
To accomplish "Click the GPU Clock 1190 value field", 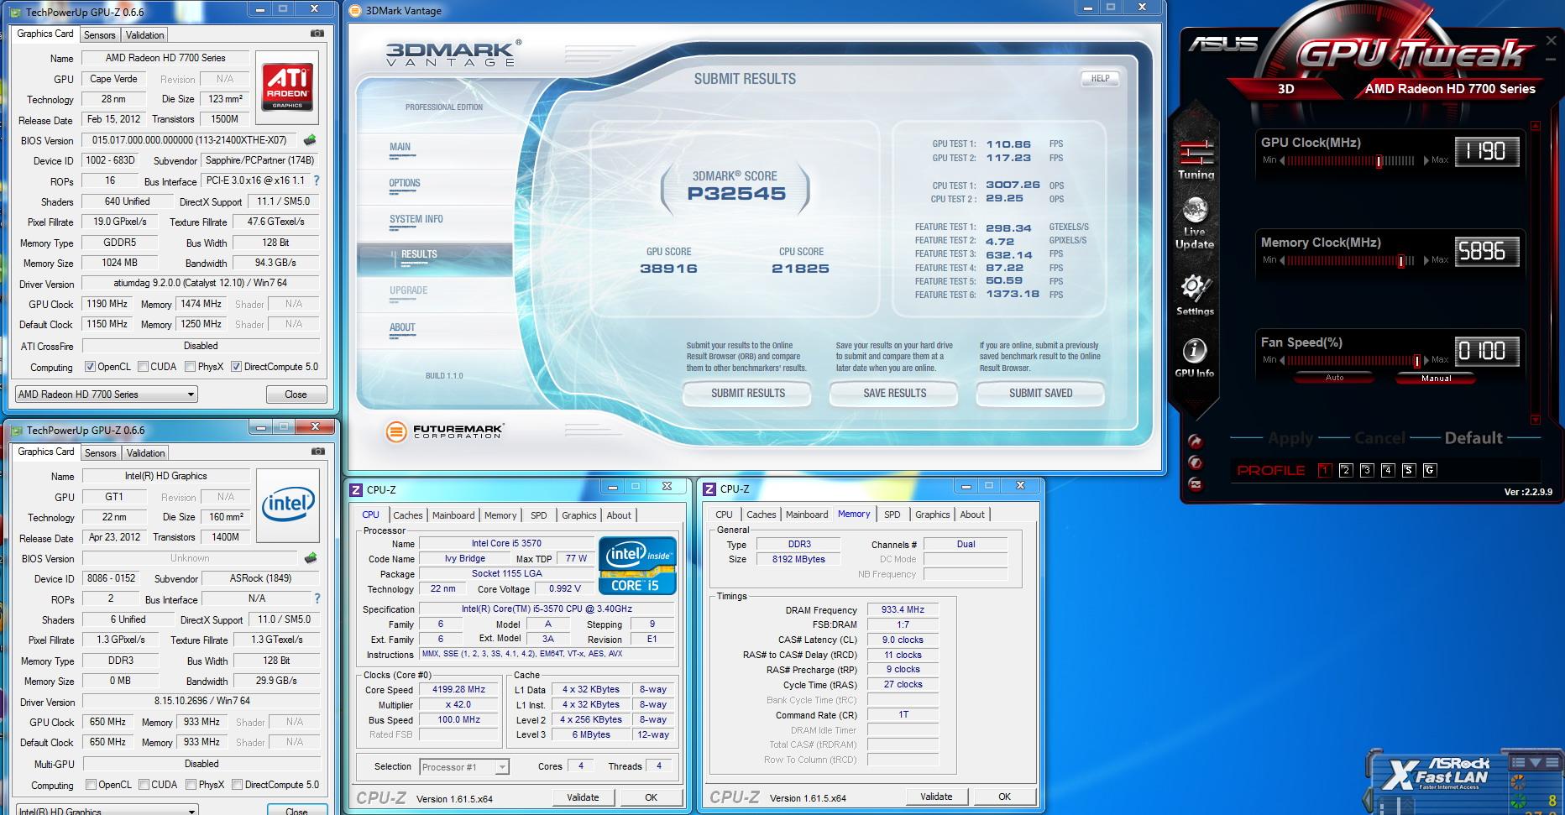I will 1486,152.
